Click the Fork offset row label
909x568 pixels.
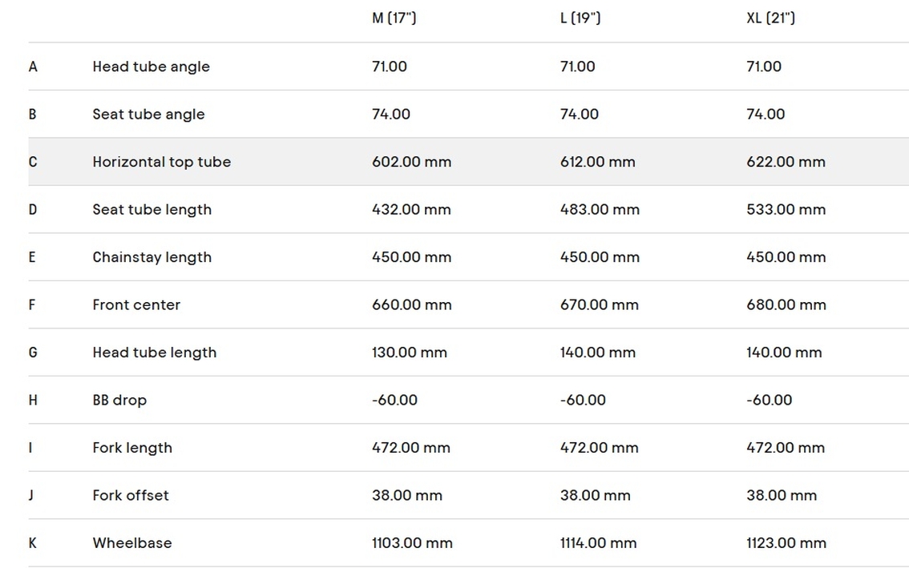(131, 495)
